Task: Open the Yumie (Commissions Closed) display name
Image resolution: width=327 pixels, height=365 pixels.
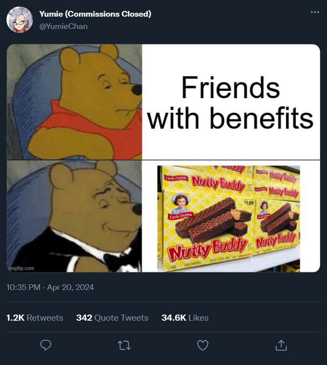Action: pyautogui.click(x=95, y=14)
